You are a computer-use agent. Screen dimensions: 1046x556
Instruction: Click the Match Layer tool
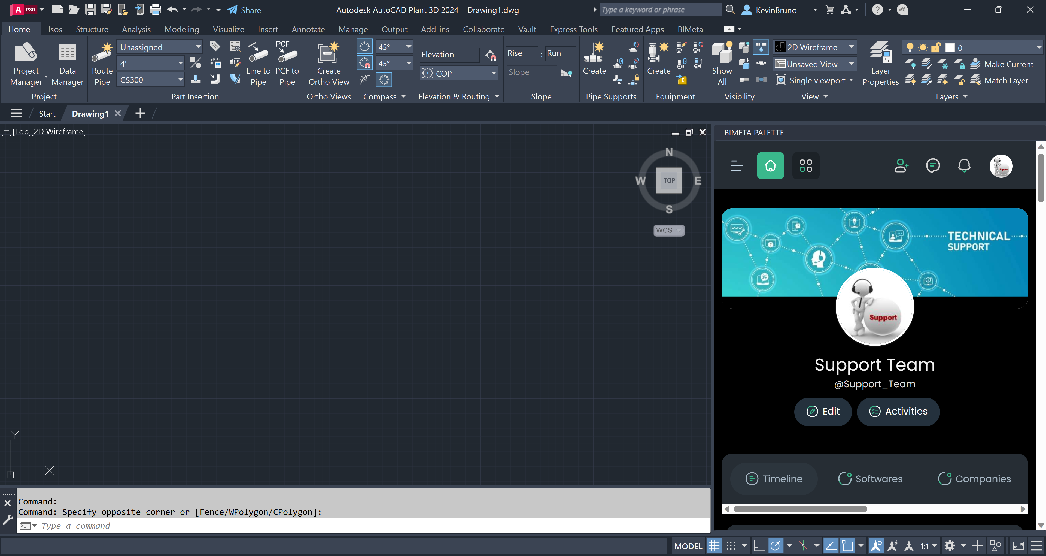pyautogui.click(x=999, y=80)
